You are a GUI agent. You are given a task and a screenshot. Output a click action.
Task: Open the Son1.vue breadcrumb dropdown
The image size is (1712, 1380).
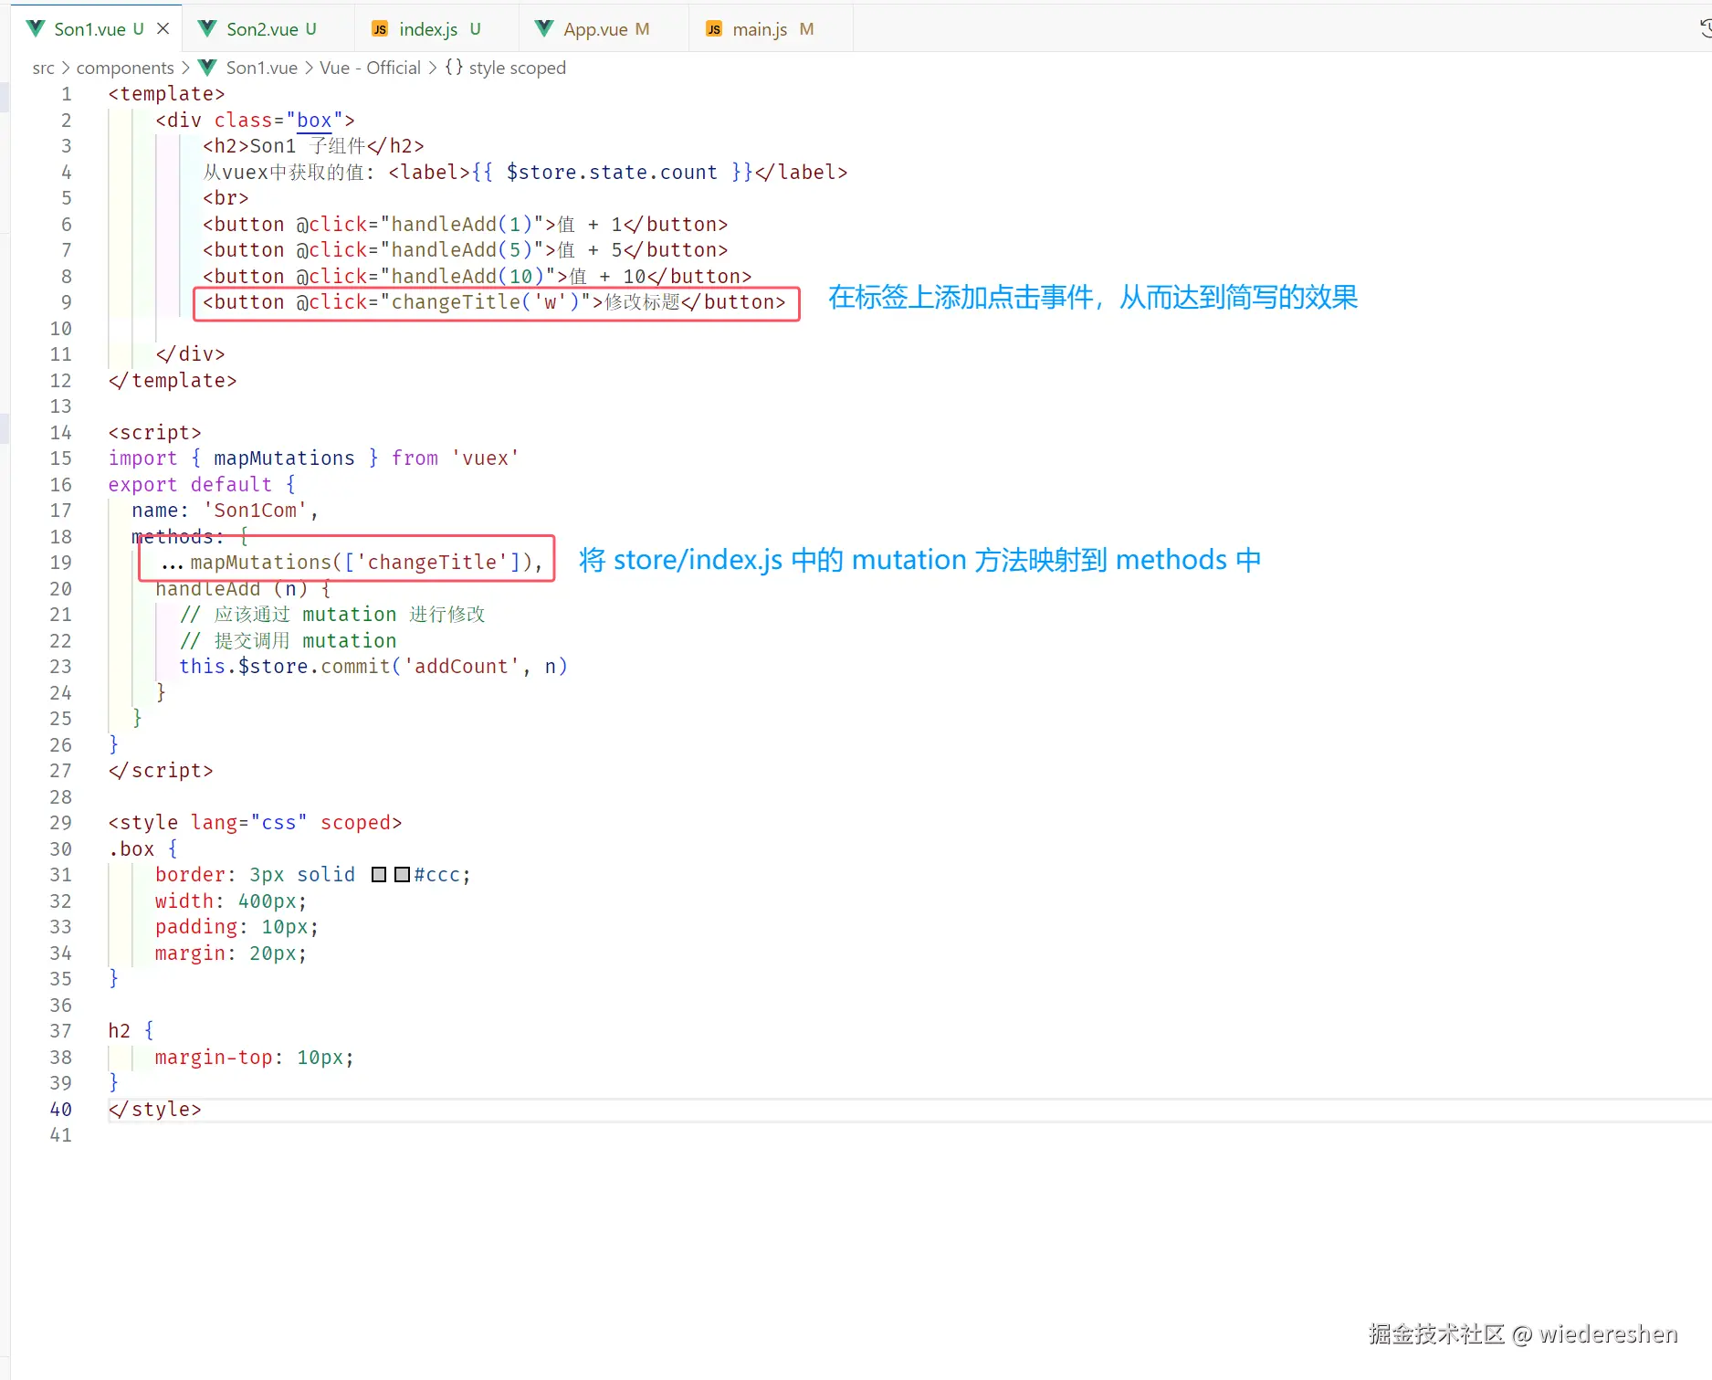click(261, 67)
